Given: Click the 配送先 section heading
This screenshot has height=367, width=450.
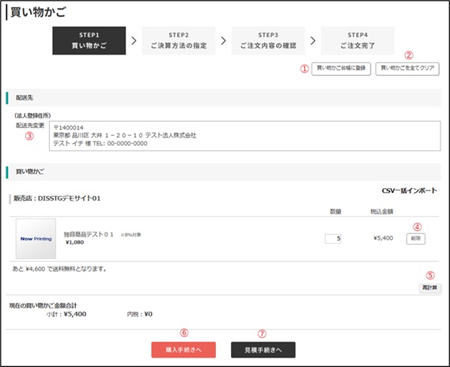Looking at the screenshot, I should [25, 97].
